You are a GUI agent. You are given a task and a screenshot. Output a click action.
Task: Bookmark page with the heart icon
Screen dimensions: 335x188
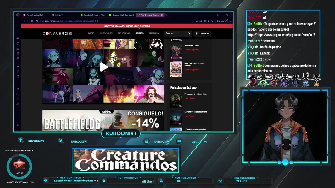(213, 21)
